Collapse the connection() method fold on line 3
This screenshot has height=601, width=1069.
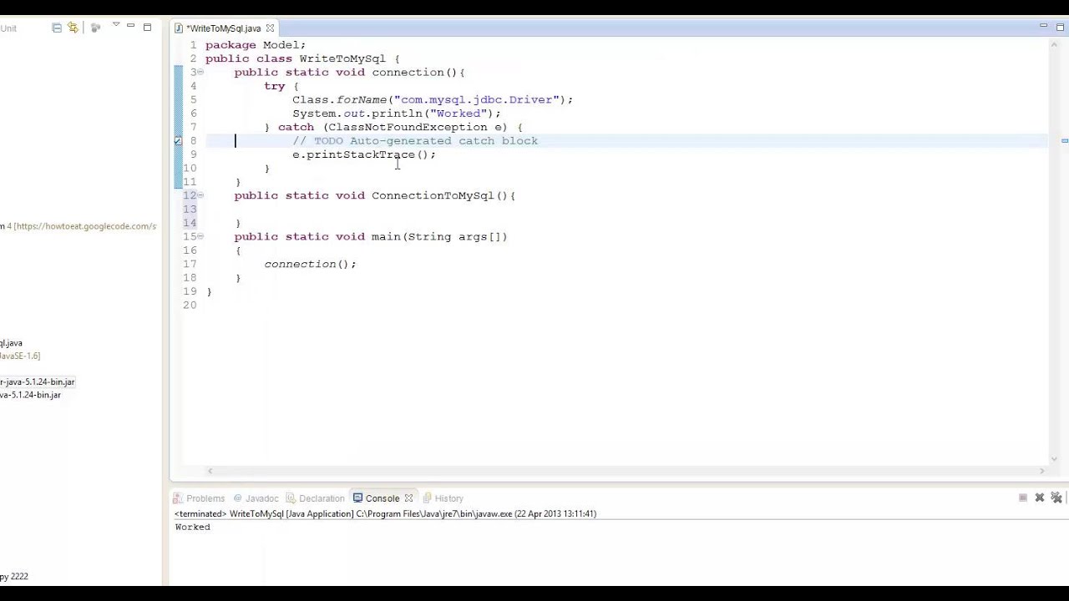coord(200,72)
